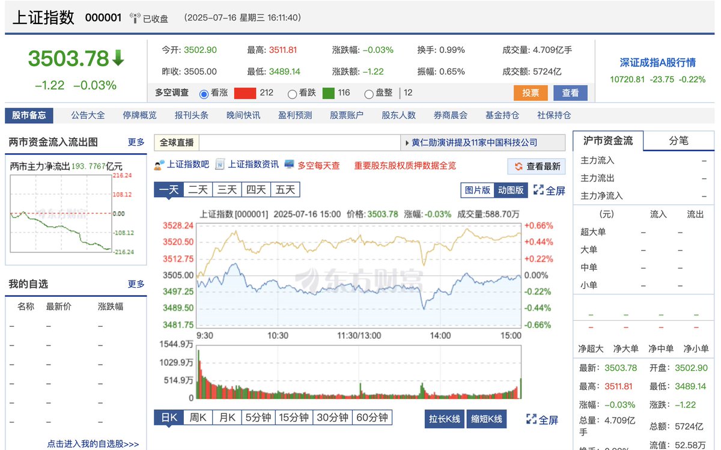Open 社保持仓
Viewport: 721px width, 450px height.
(554, 115)
